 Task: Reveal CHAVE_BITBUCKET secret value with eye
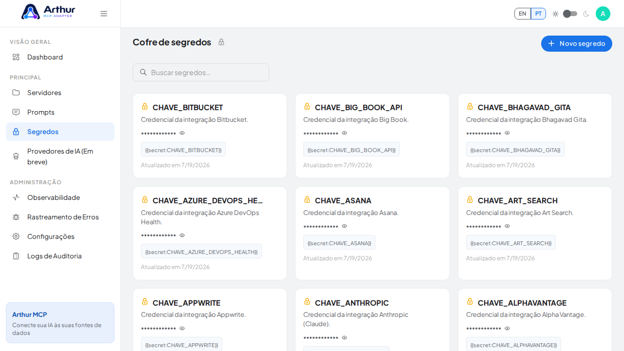182,133
